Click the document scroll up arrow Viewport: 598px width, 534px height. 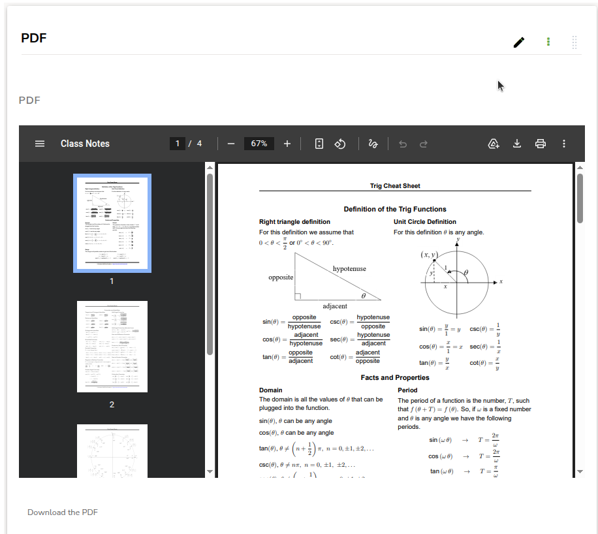(580, 168)
